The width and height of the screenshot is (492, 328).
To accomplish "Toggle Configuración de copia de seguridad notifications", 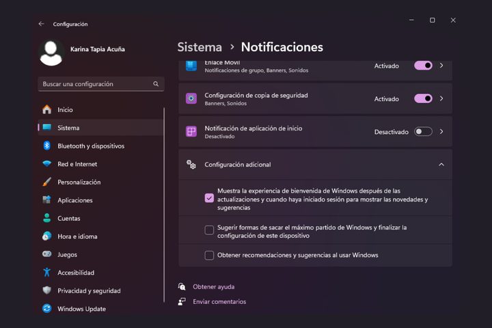I will coord(423,98).
